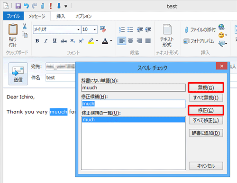This screenshot has width=237, height=183.
Task: Toggle Bold formatting
Action: 37,41
